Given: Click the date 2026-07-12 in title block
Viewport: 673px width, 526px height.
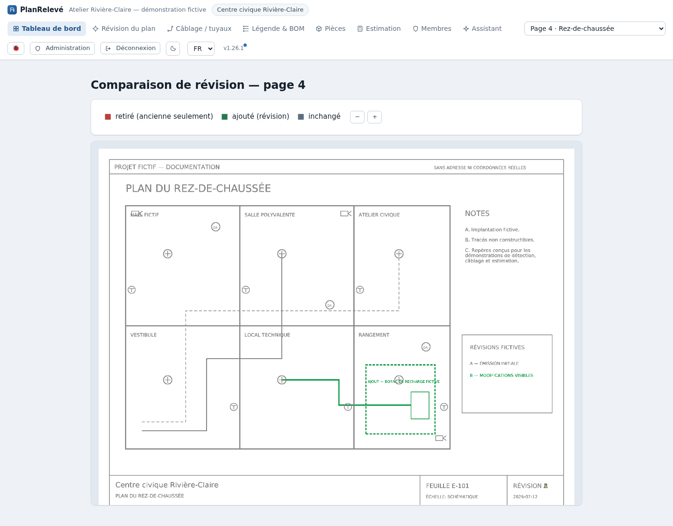Looking at the screenshot, I should [x=525, y=497].
